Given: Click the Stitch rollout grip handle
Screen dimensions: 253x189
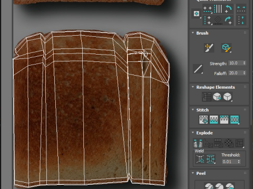Looking at the screenshot, I should [x=245, y=110].
